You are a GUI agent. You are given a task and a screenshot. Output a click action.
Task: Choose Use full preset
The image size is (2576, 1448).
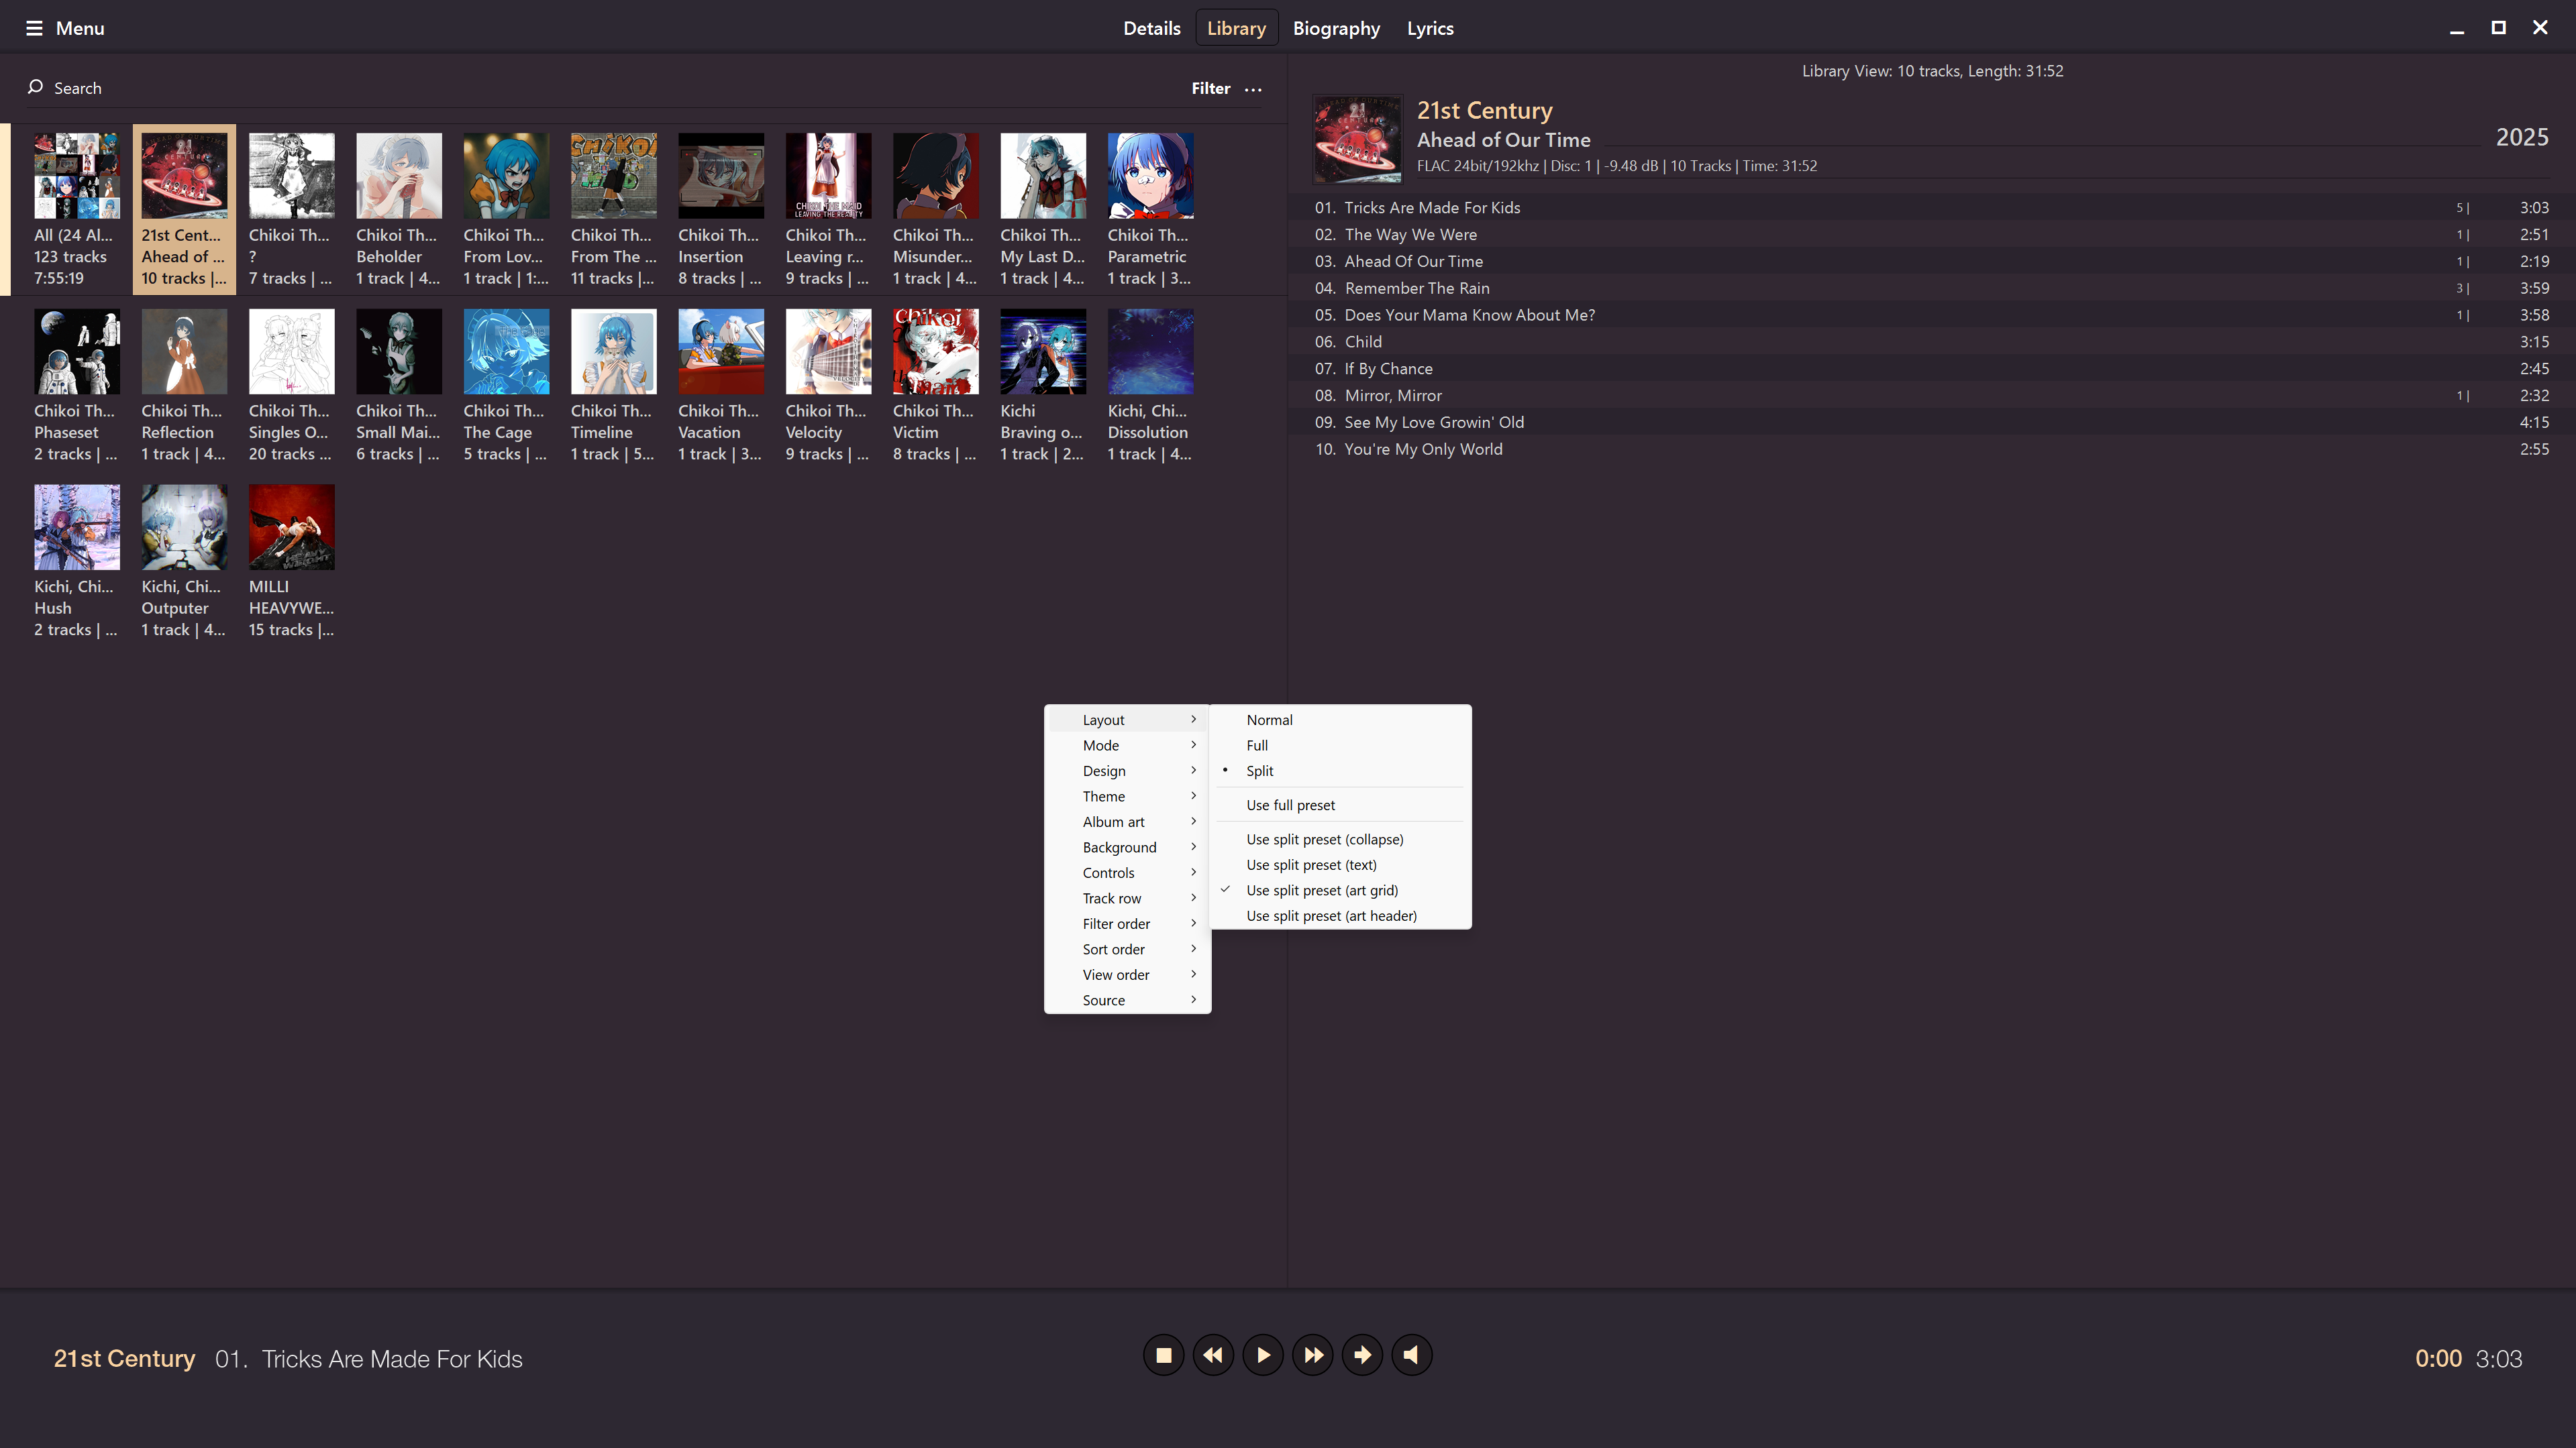pos(1290,805)
